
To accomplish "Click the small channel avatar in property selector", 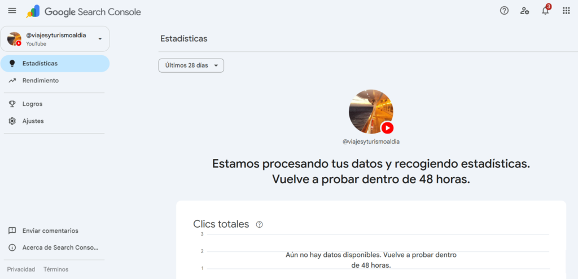I will point(14,39).
